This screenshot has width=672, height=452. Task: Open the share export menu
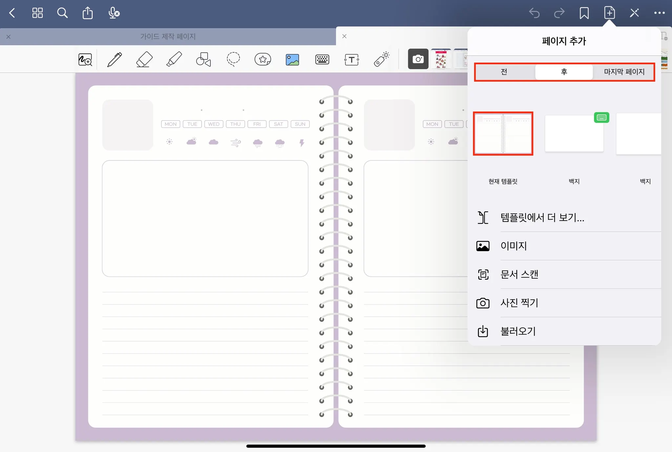(88, 13)
